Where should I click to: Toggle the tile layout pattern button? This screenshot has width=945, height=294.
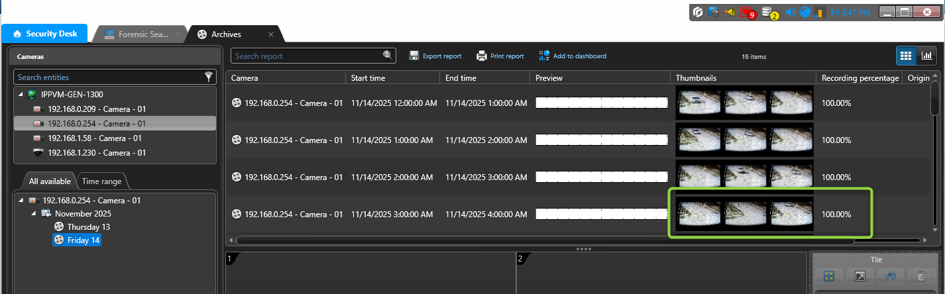(x=829, y=277)
